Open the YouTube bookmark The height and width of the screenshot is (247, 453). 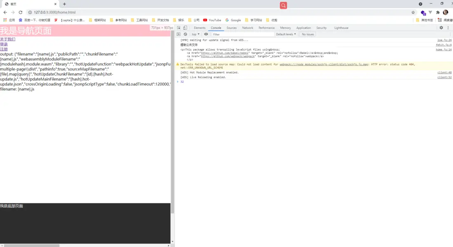[212, 20]
